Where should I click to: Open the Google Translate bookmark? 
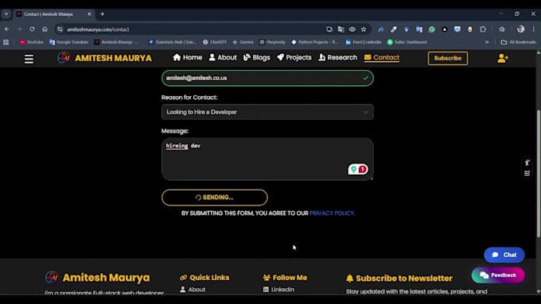68,42
